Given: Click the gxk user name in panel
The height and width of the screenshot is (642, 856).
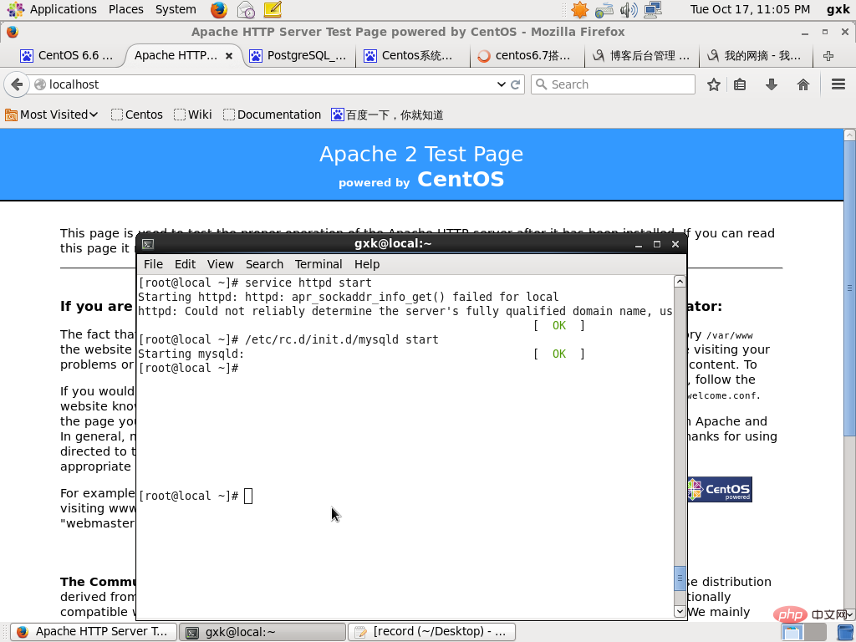Looking at the screenshot, I should coord(838,9).
